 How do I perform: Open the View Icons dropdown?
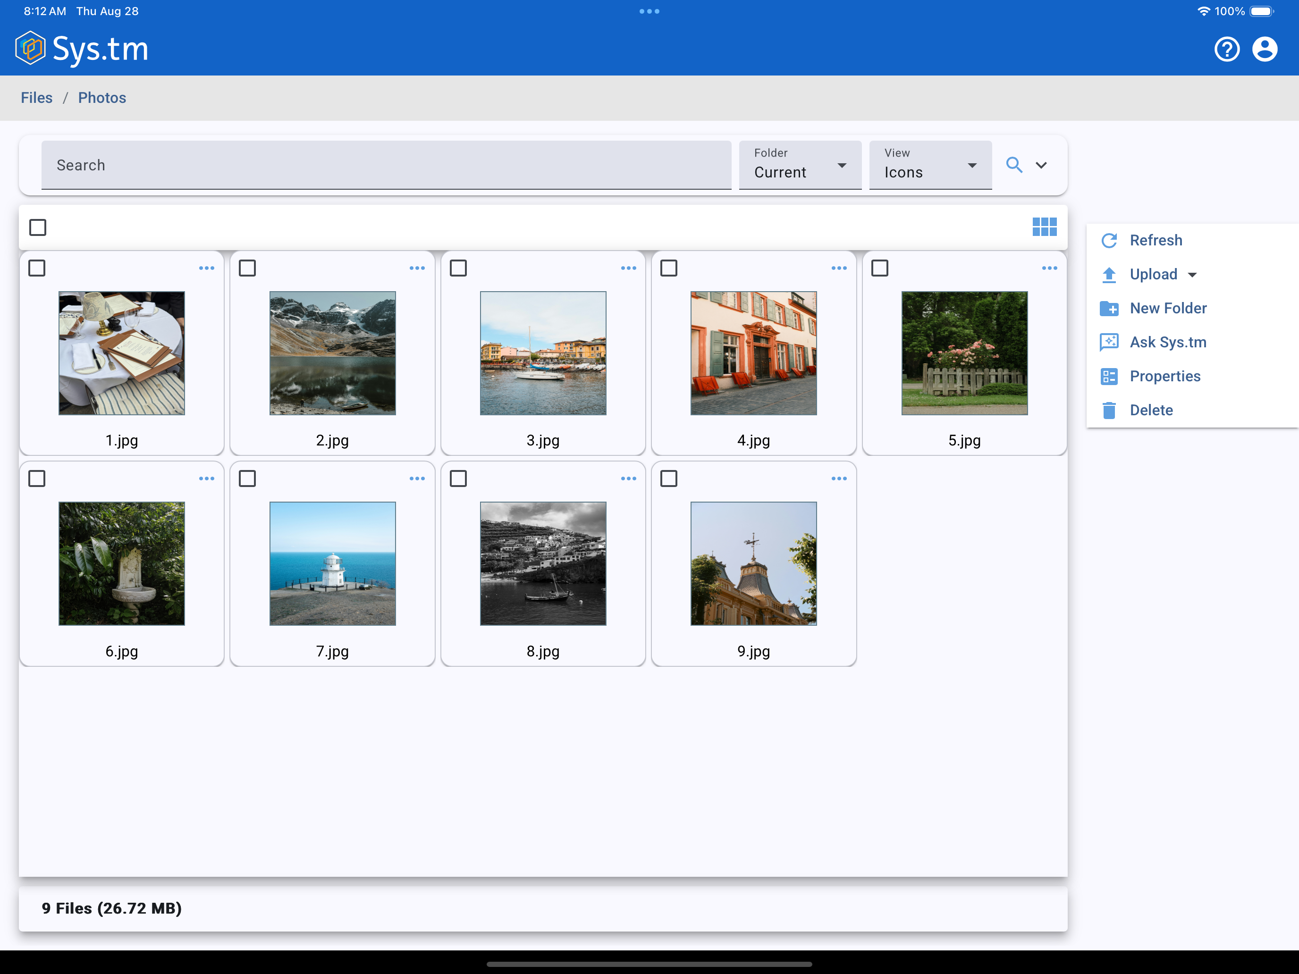tap(930, 165)
